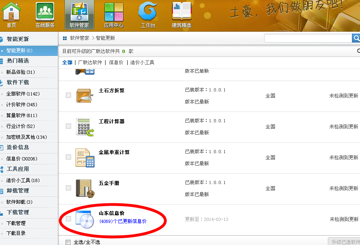Check the 工程计算器 checkbox
This screenshot has height=245, width=360.
pyautogui.click(x=68, y=126)
